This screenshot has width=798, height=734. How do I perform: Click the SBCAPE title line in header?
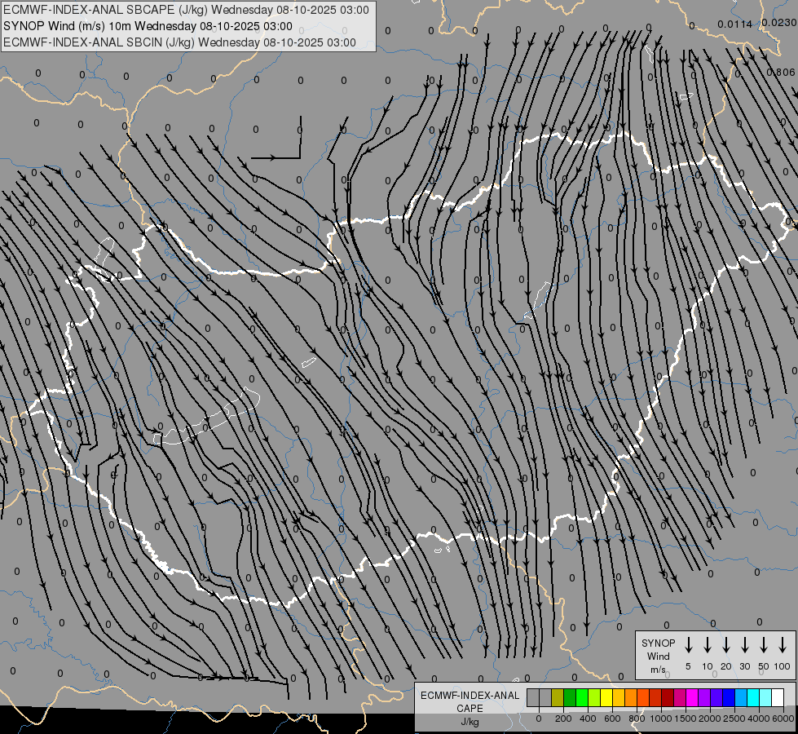186,10
